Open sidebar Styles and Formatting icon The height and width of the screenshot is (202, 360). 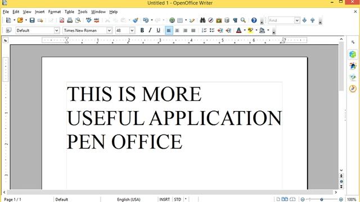(x=353, y=66)
